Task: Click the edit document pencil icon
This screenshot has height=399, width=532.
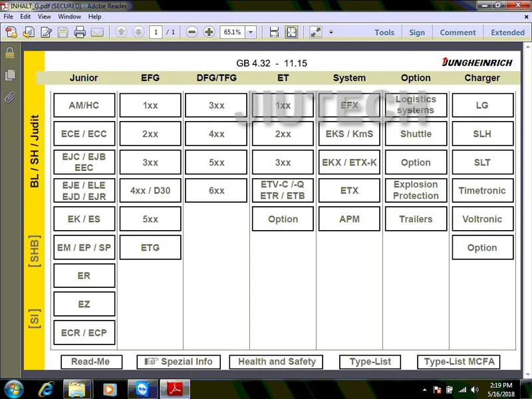Action: [46, 32]
